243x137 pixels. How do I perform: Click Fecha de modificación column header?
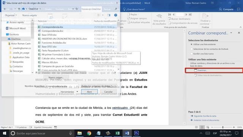tap(105, 21)
